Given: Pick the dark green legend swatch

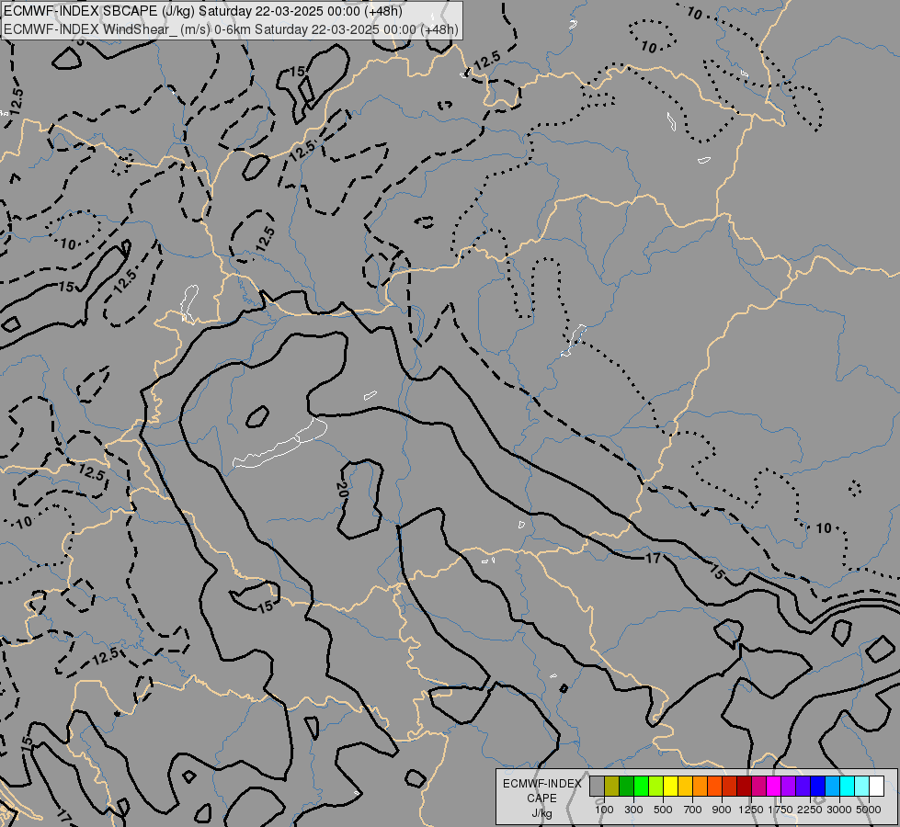Looking at the screenshot, I should click(627, 786).
